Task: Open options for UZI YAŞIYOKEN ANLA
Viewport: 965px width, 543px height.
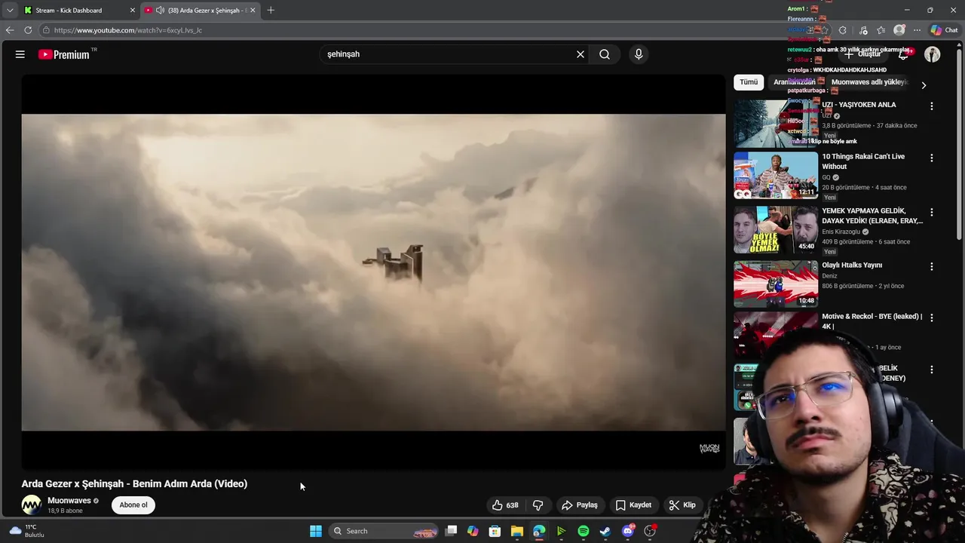Action: pyautogui.click(x=932, y=106)
